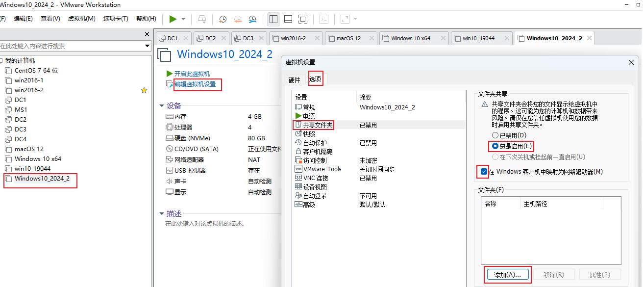This screenshot has width=644, height=287.
Task: Close the library panel with the X
Action: pyautogui.click(x=147, y=34)
